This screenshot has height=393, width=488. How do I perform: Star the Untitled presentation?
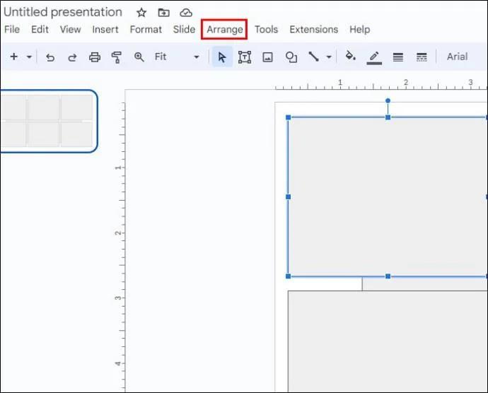pyautogui.click(x=141, y=13)
